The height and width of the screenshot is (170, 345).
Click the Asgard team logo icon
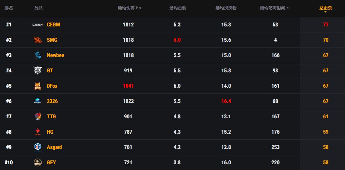click(38, 147)
